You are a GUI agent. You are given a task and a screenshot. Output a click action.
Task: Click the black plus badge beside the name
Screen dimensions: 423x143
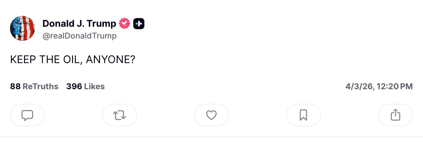click(x=139, y=24)
